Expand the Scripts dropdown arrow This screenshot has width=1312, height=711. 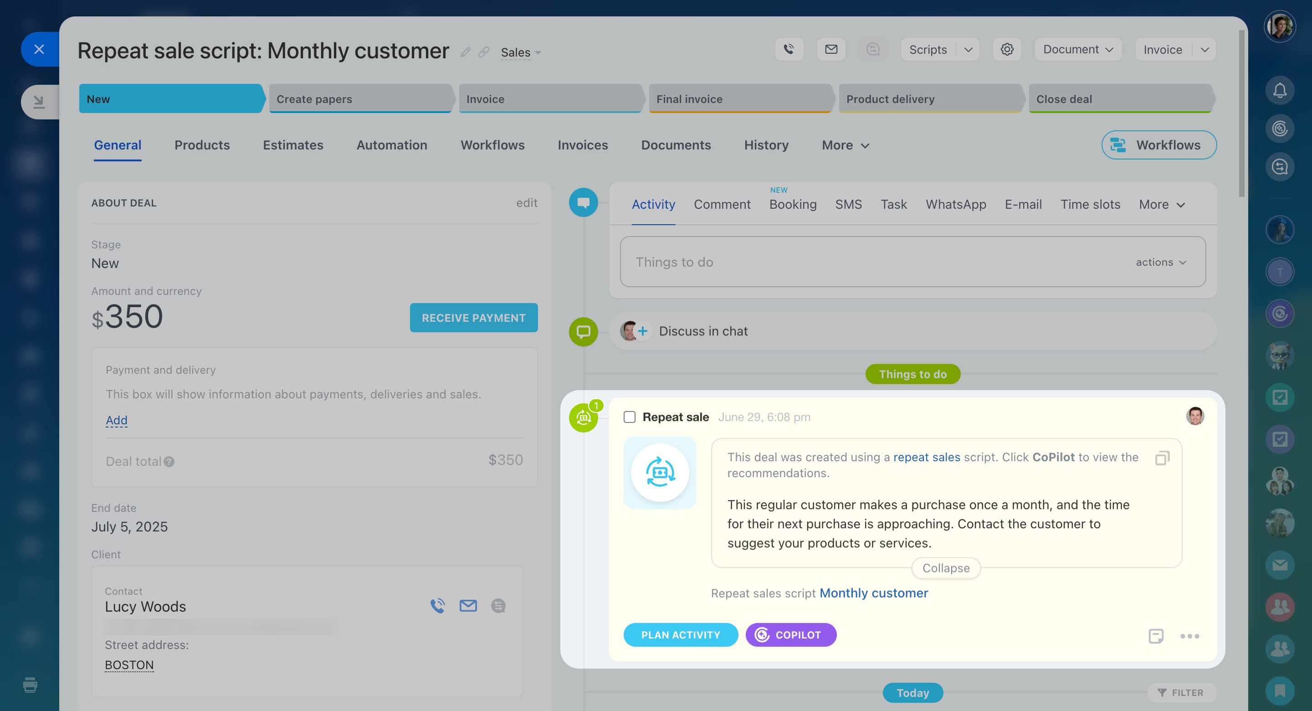pyautogui.click(x=968, y=49)
